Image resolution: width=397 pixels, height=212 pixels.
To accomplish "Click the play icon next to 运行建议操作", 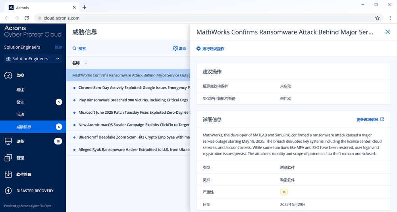I will point(198,48).
